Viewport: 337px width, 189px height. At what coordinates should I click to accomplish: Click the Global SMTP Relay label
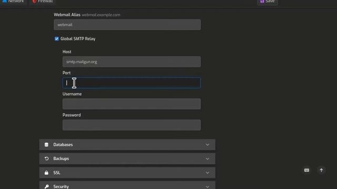click(78, 39)
